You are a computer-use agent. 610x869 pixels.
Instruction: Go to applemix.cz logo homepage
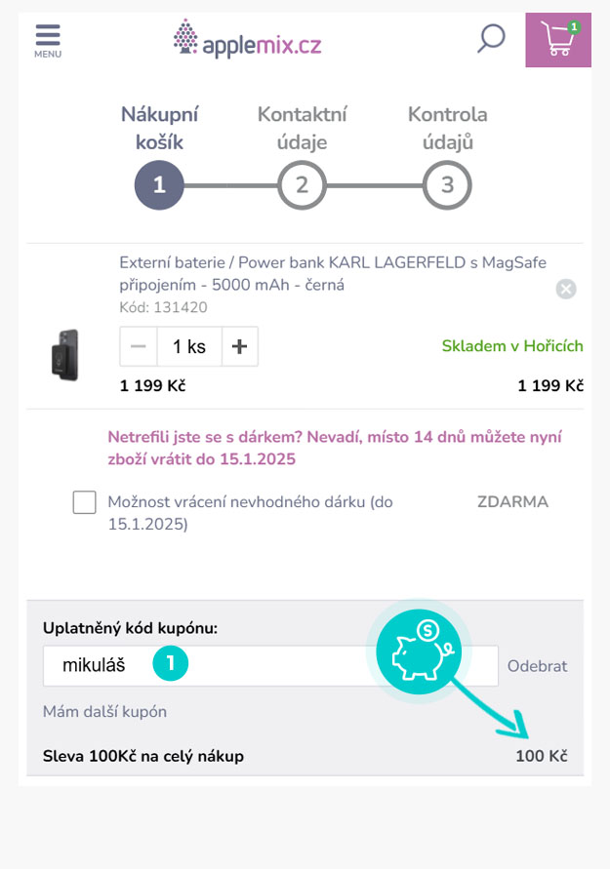(x=247, y=38)
